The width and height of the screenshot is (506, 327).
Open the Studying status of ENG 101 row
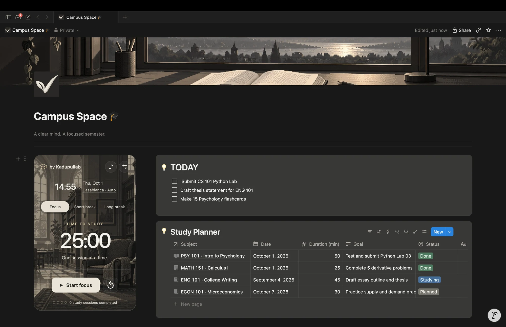[429, 280]
